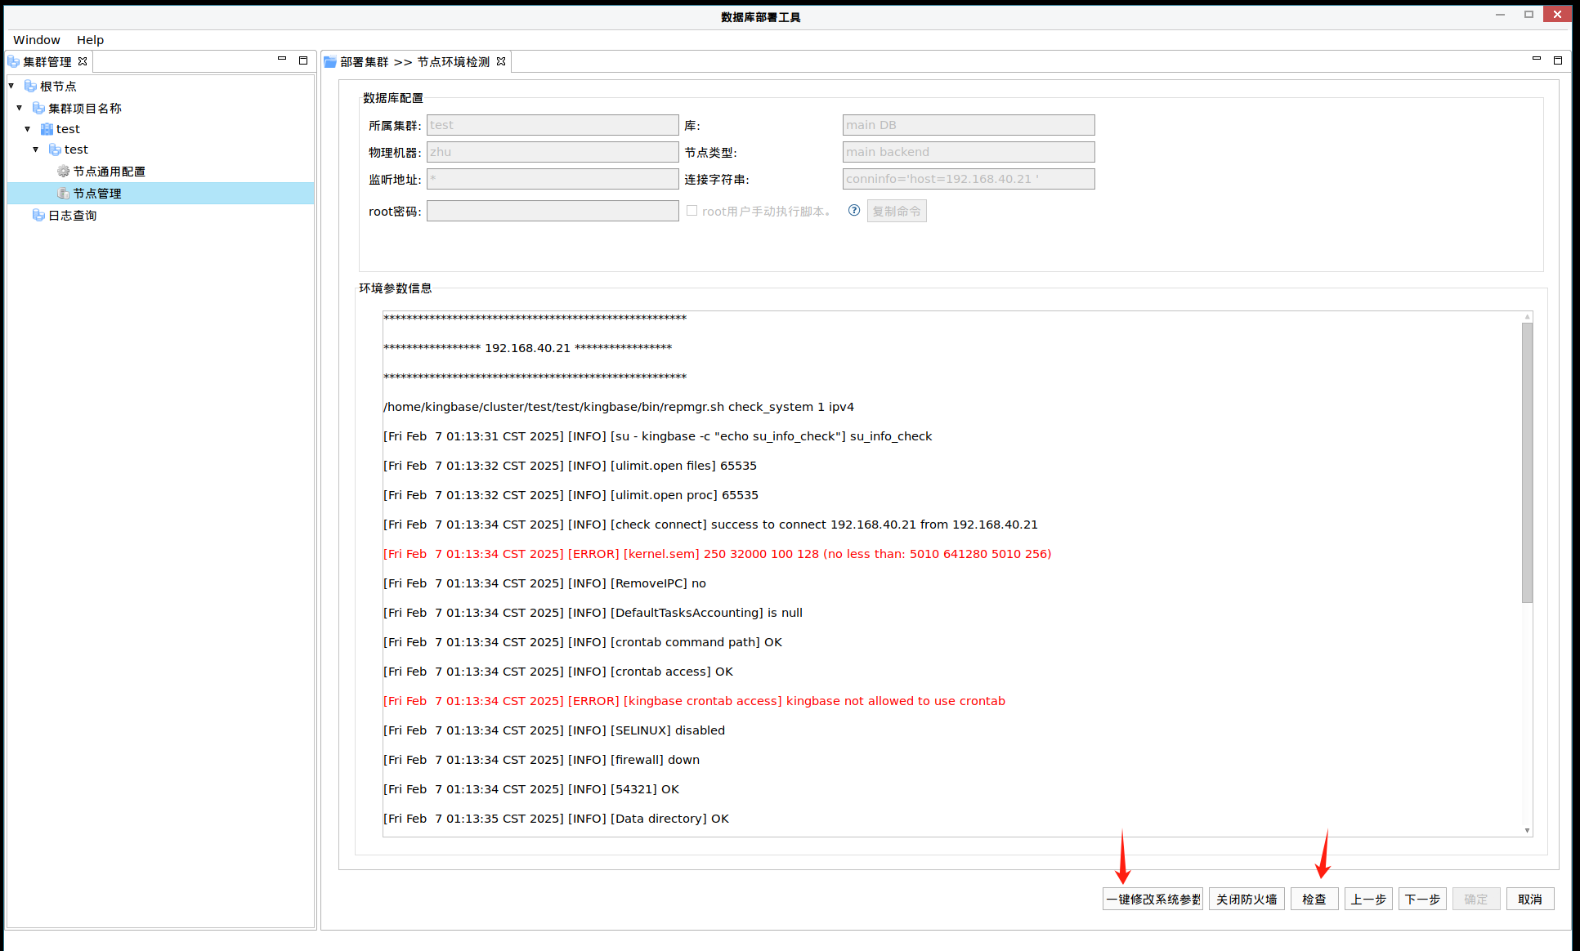Open the Help menu

click(90, 39)
